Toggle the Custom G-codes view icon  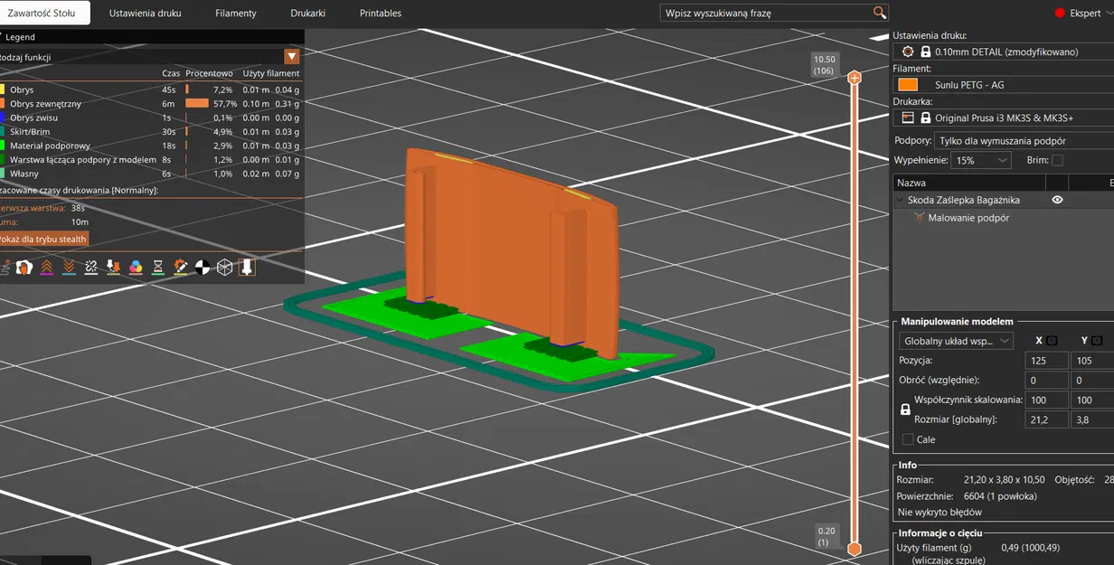[x=180, y=268]
